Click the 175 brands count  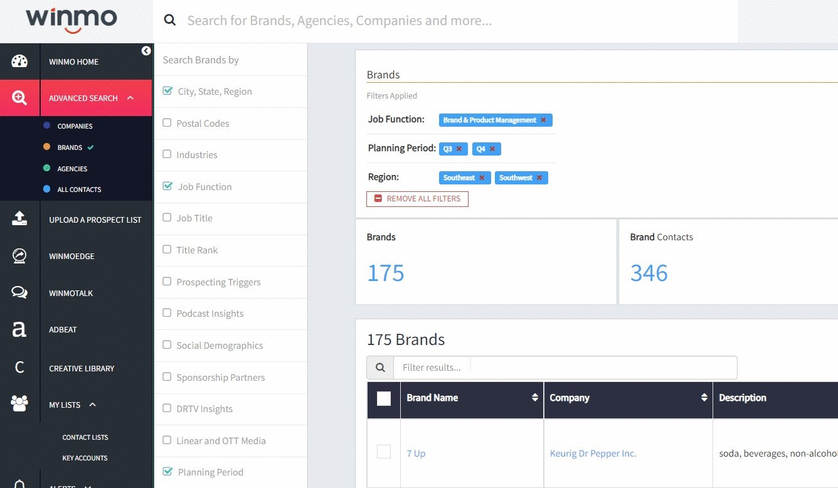[386, 273]
